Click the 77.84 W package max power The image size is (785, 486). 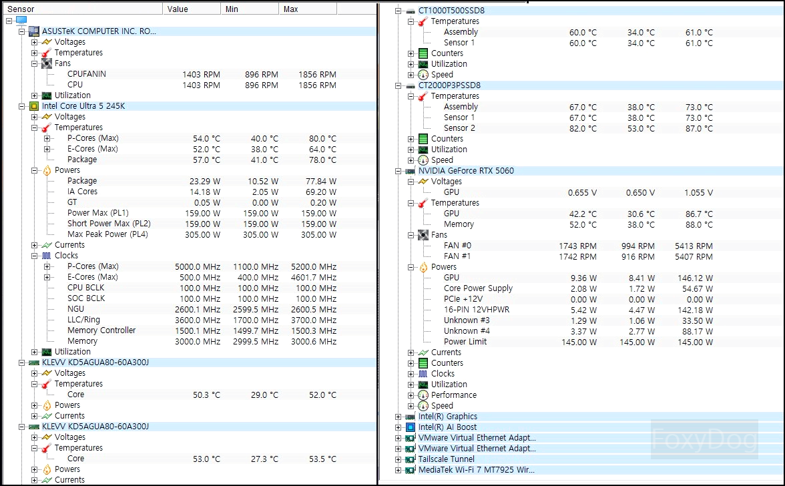[321, 181]
